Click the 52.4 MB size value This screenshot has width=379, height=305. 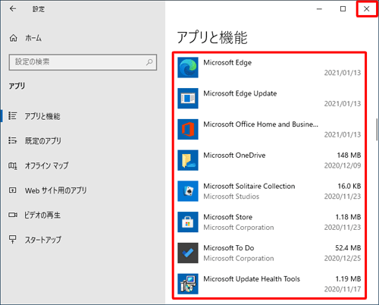click(x=348, y=248)
